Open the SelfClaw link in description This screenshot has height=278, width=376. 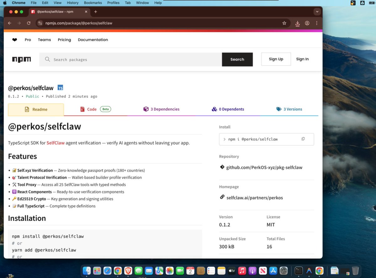pyautogui.click(x=55, y=143)
